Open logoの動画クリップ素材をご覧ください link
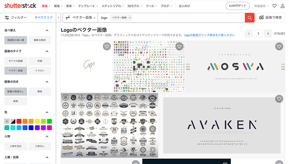 (210, 35)
